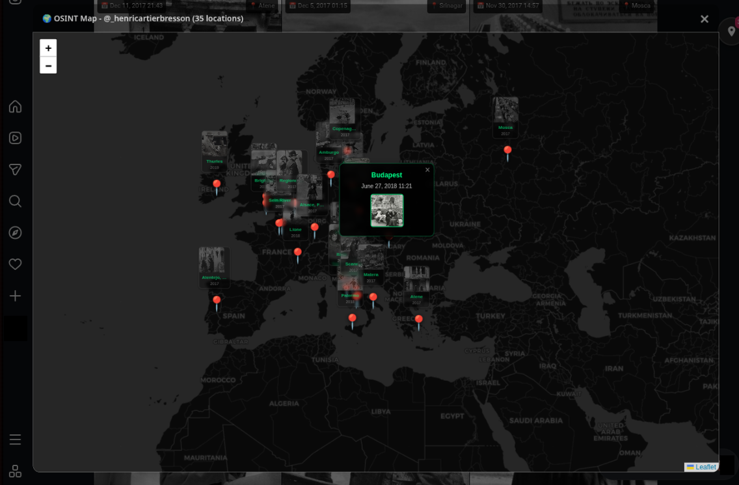Zoom in the map with plus button

click(48, 48)
